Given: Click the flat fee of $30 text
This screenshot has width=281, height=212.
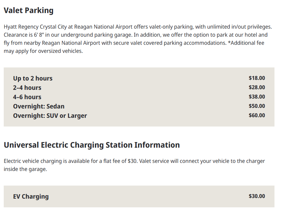Looking at the screenshot, I should (x=120, y=161).
